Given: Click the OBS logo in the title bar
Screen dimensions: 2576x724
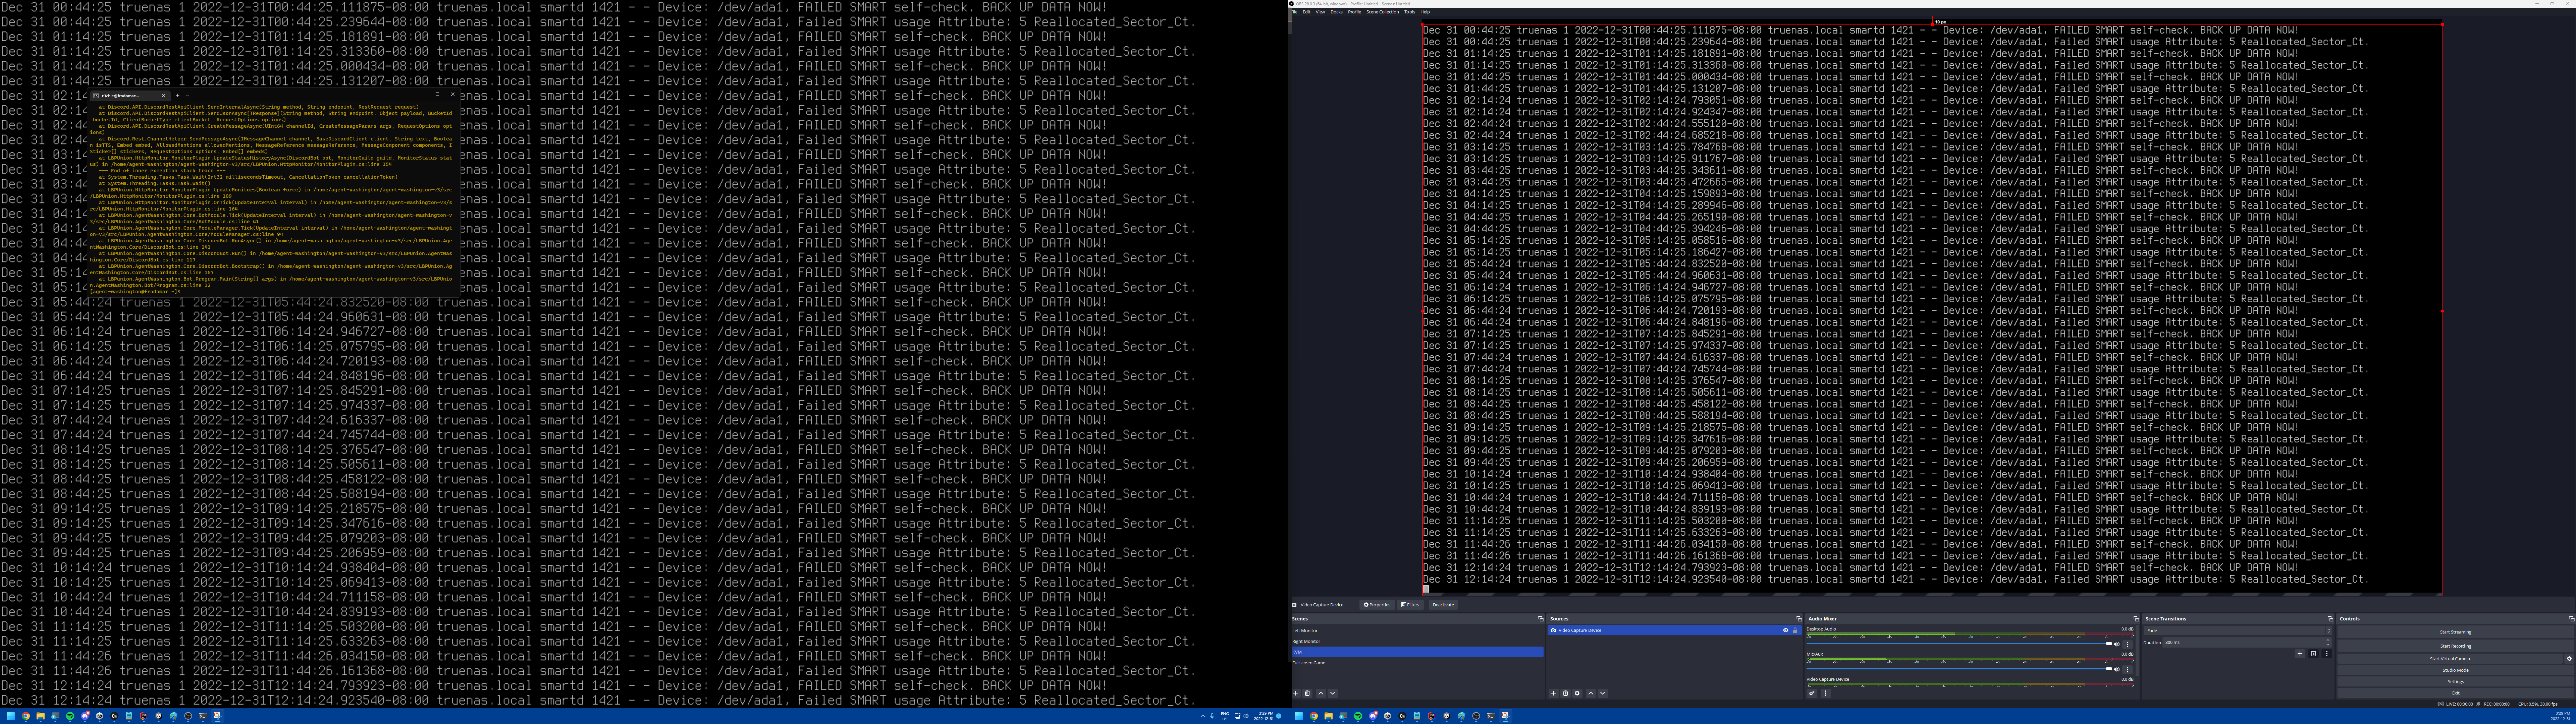Looking at the screenshot, I should point(1291,4).
